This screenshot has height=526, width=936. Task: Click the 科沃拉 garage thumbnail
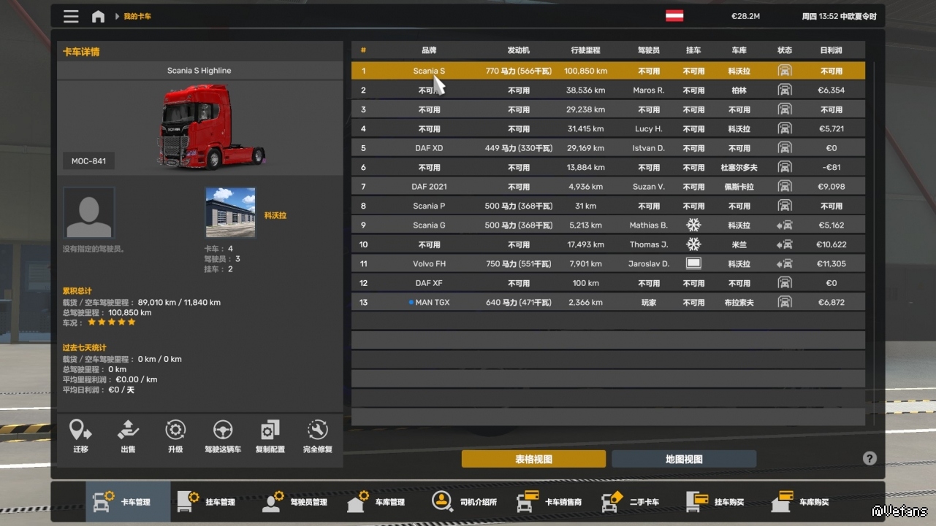pyautogui.click(x=231, y=212)
